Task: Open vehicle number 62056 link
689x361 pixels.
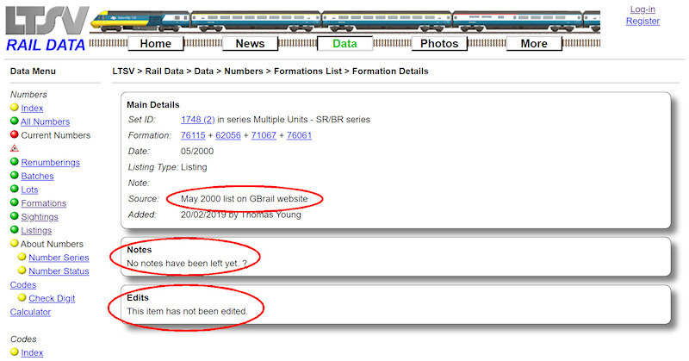Action: (x=228, y=135)
